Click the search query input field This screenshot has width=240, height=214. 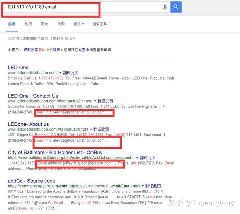coord(83,7)
